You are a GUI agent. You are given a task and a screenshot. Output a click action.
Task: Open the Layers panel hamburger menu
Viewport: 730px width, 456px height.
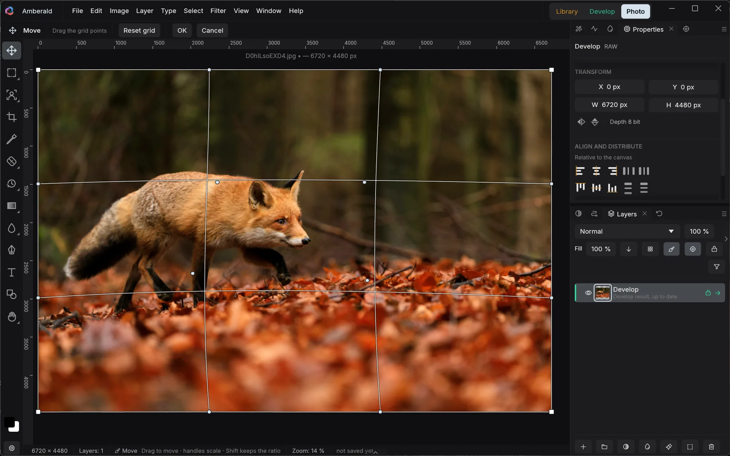(724, 214)
